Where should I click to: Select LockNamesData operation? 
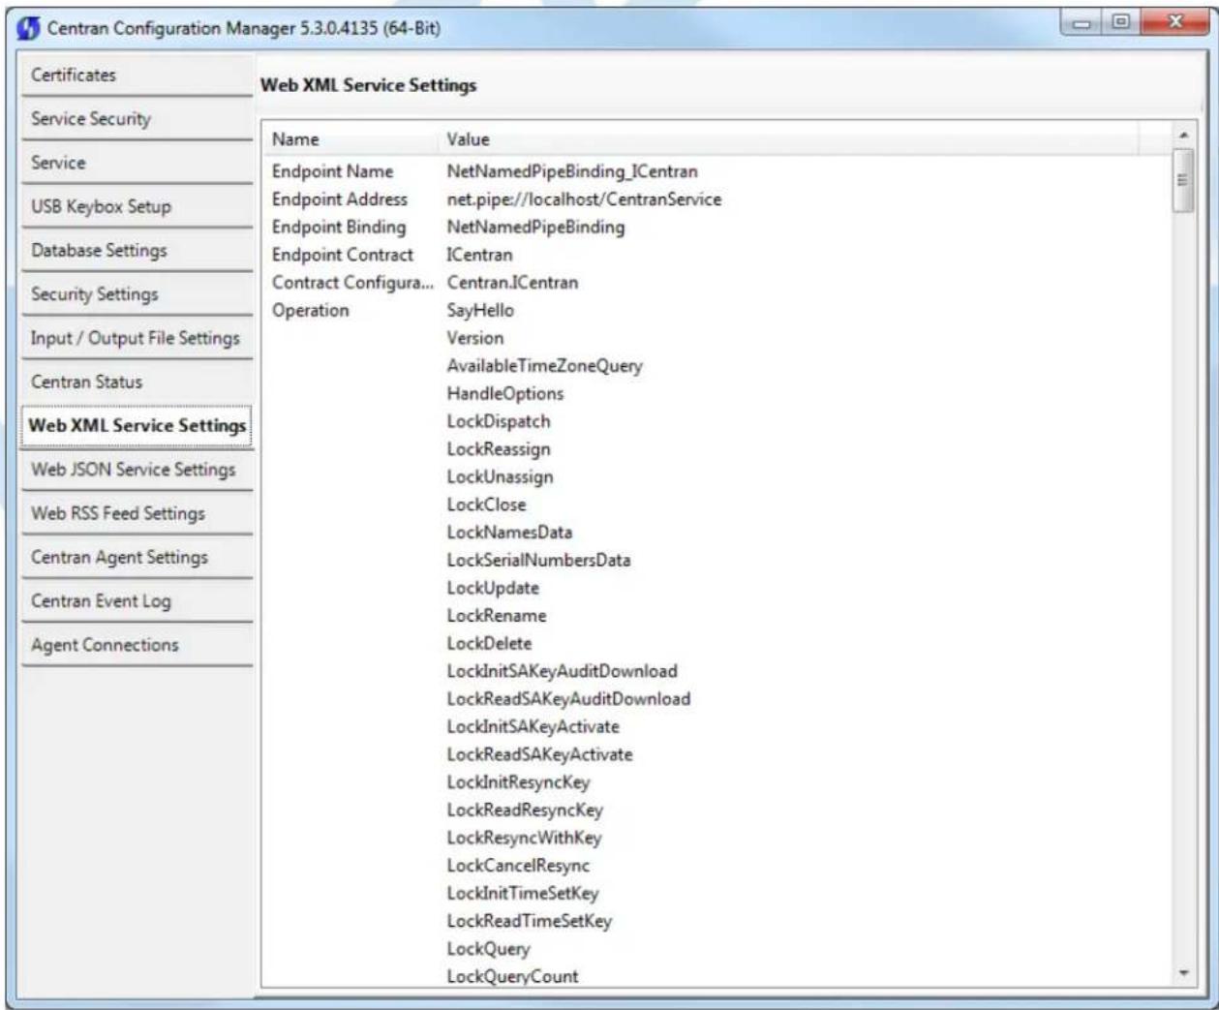click(x=509, y=533)
